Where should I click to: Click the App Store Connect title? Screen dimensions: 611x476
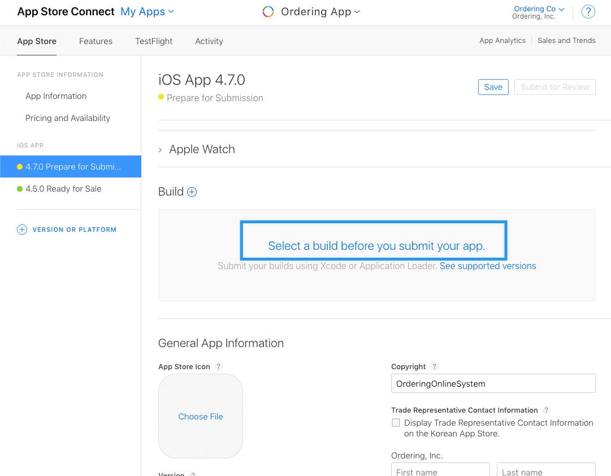coord(66,12)
